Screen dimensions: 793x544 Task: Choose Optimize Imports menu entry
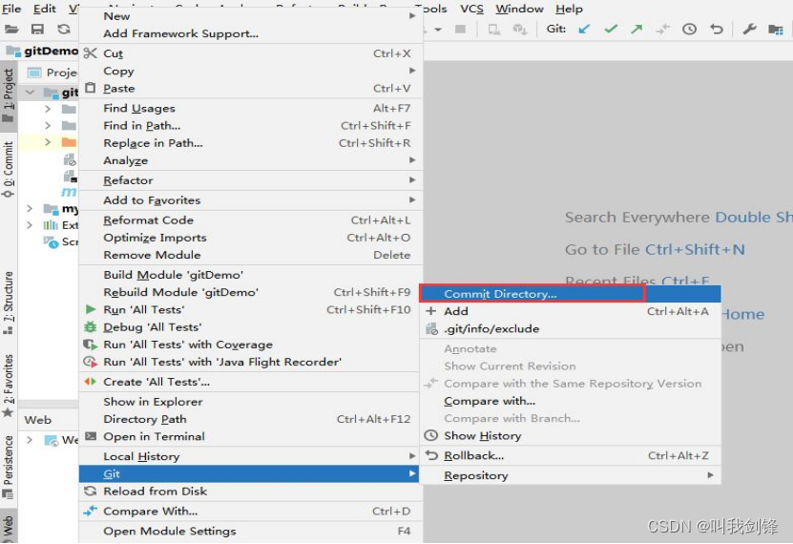coord(251,238)
